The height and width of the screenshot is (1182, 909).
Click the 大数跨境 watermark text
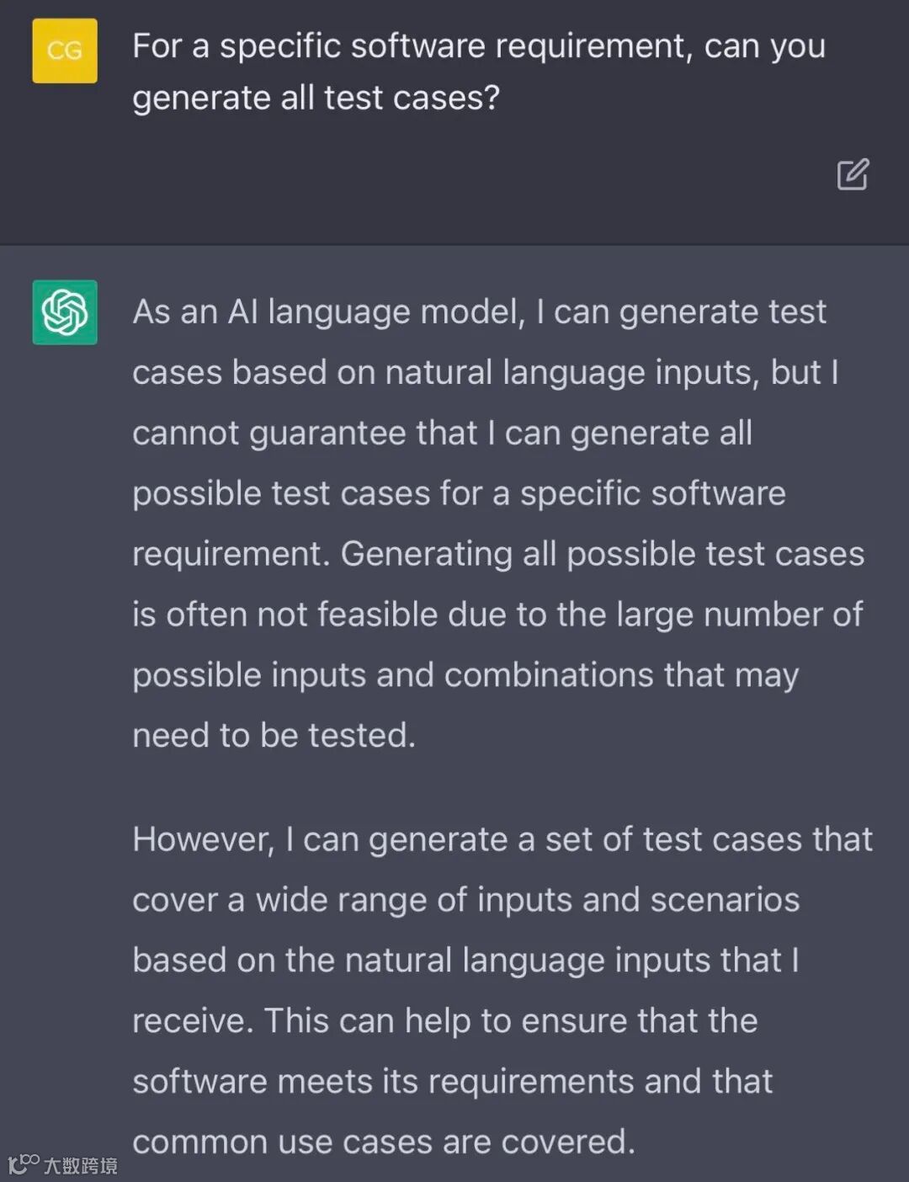[81, 1166]
